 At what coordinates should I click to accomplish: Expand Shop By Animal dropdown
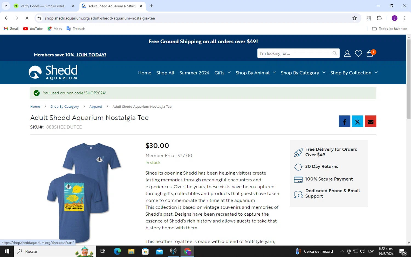(256, 73)
